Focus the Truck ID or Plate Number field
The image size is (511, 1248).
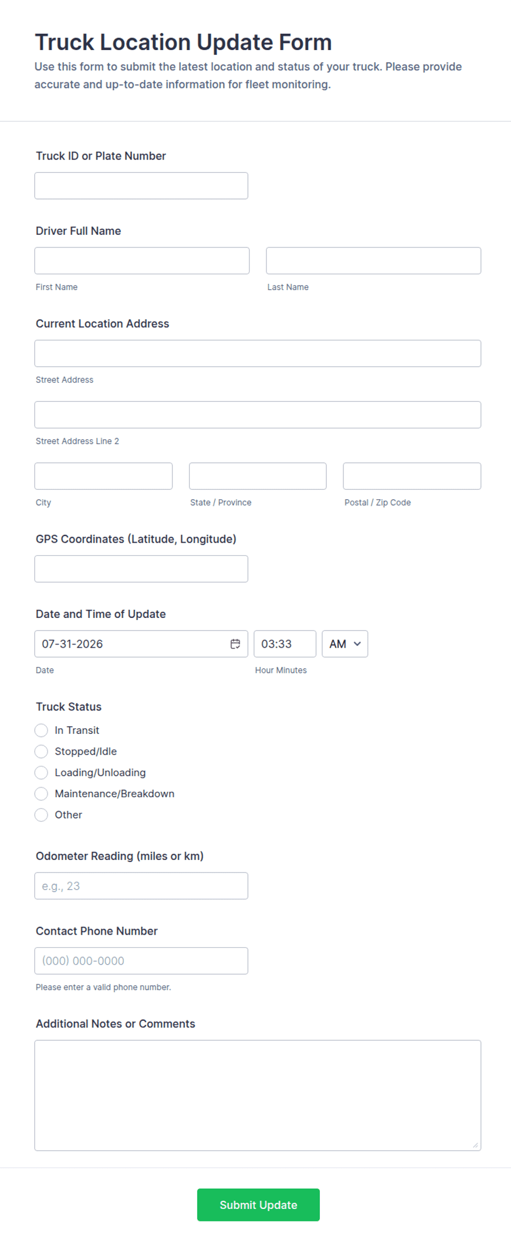pyautogui.click(x=141, y=186)
